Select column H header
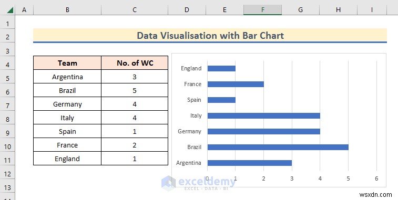The width and height of the screenshot is (398, 200). click(x=339, y=10)
